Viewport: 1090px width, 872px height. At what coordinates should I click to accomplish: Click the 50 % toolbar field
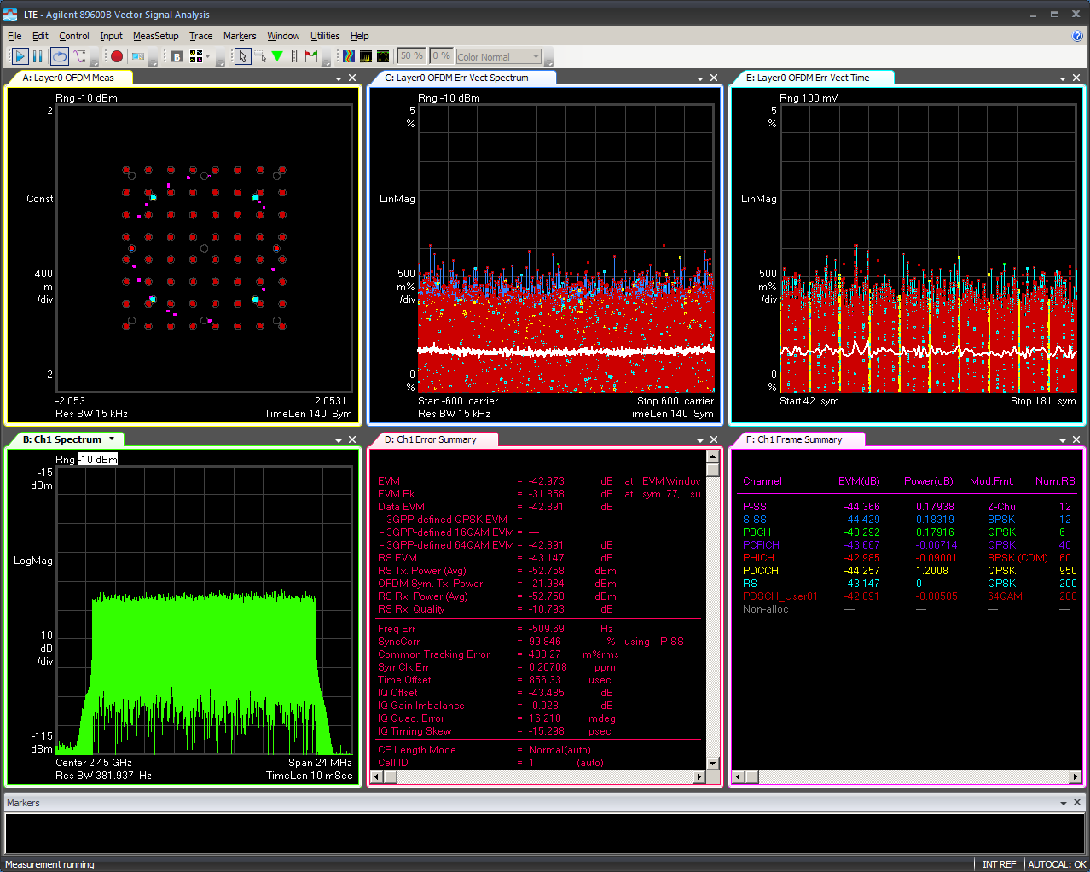pos(412,56)
